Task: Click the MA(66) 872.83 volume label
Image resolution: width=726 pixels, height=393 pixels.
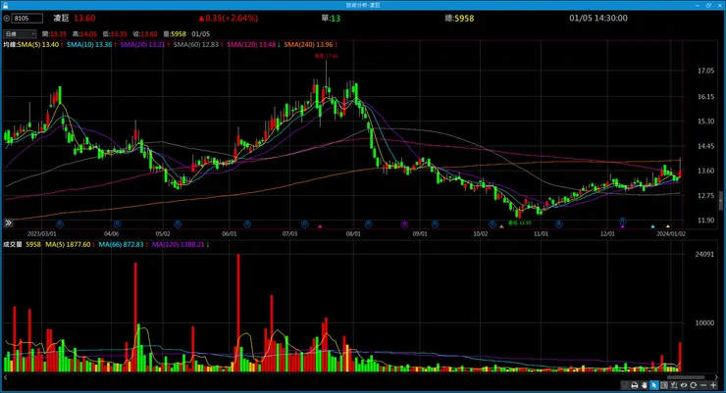Action: 123,244
